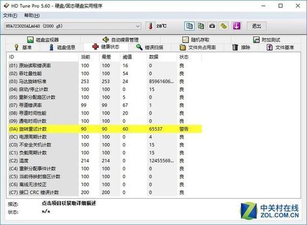Viewport: 307px width, 225px height.
Task: Switch to the 磁盘监视器 tab
Action: point(43,40)
